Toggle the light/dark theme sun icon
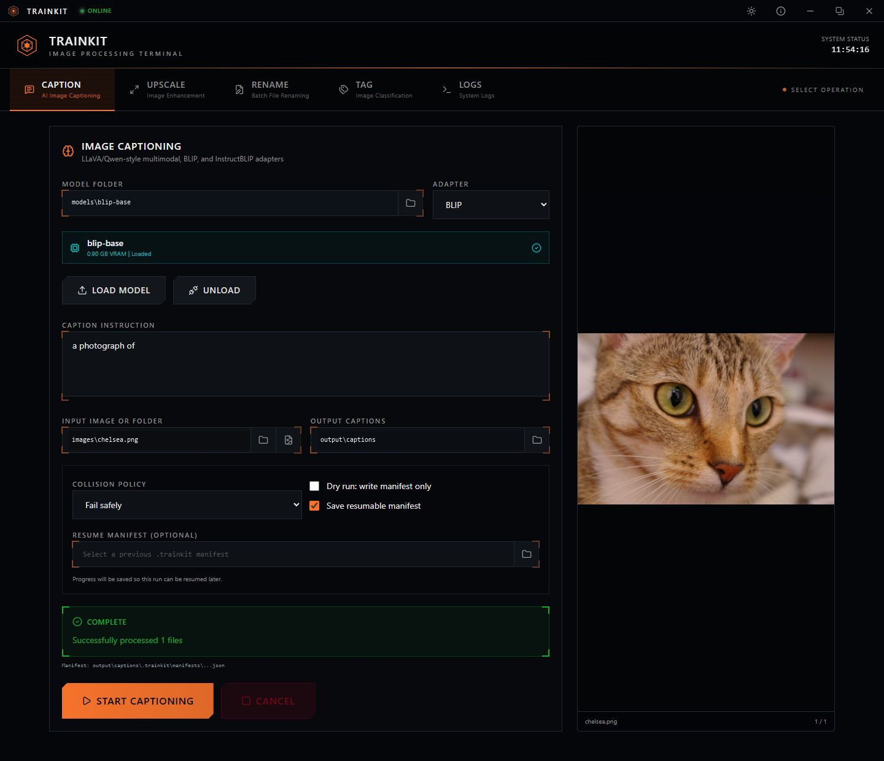This screenshot has height=761, width=884. click(x=751, y=11)
